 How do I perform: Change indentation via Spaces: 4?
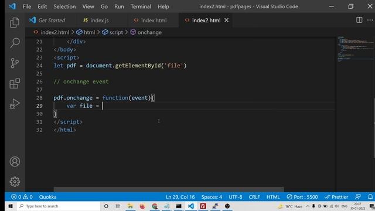[x=212, y=197]
